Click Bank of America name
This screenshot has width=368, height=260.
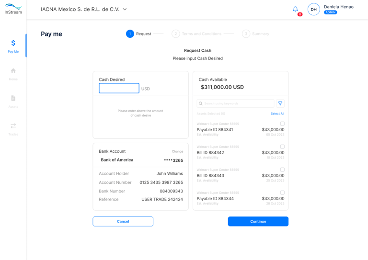117,160
